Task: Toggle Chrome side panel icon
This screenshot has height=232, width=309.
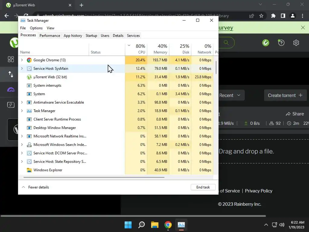Action: point(283,16)
